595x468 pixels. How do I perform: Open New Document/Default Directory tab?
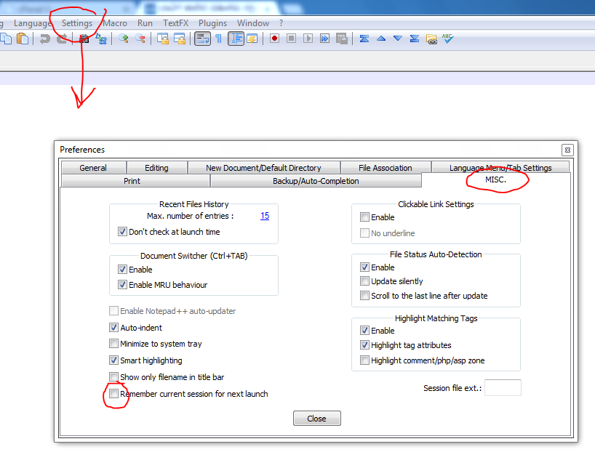click(264, 168)
